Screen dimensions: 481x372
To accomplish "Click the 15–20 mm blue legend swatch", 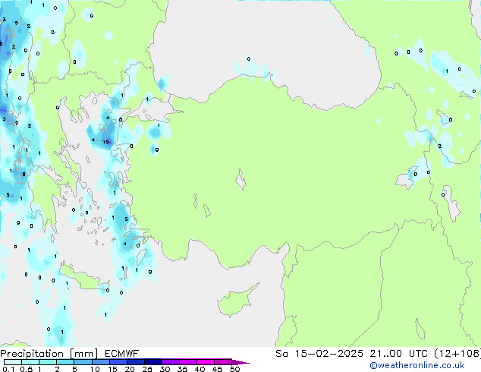I will click(x=118, y=362).
